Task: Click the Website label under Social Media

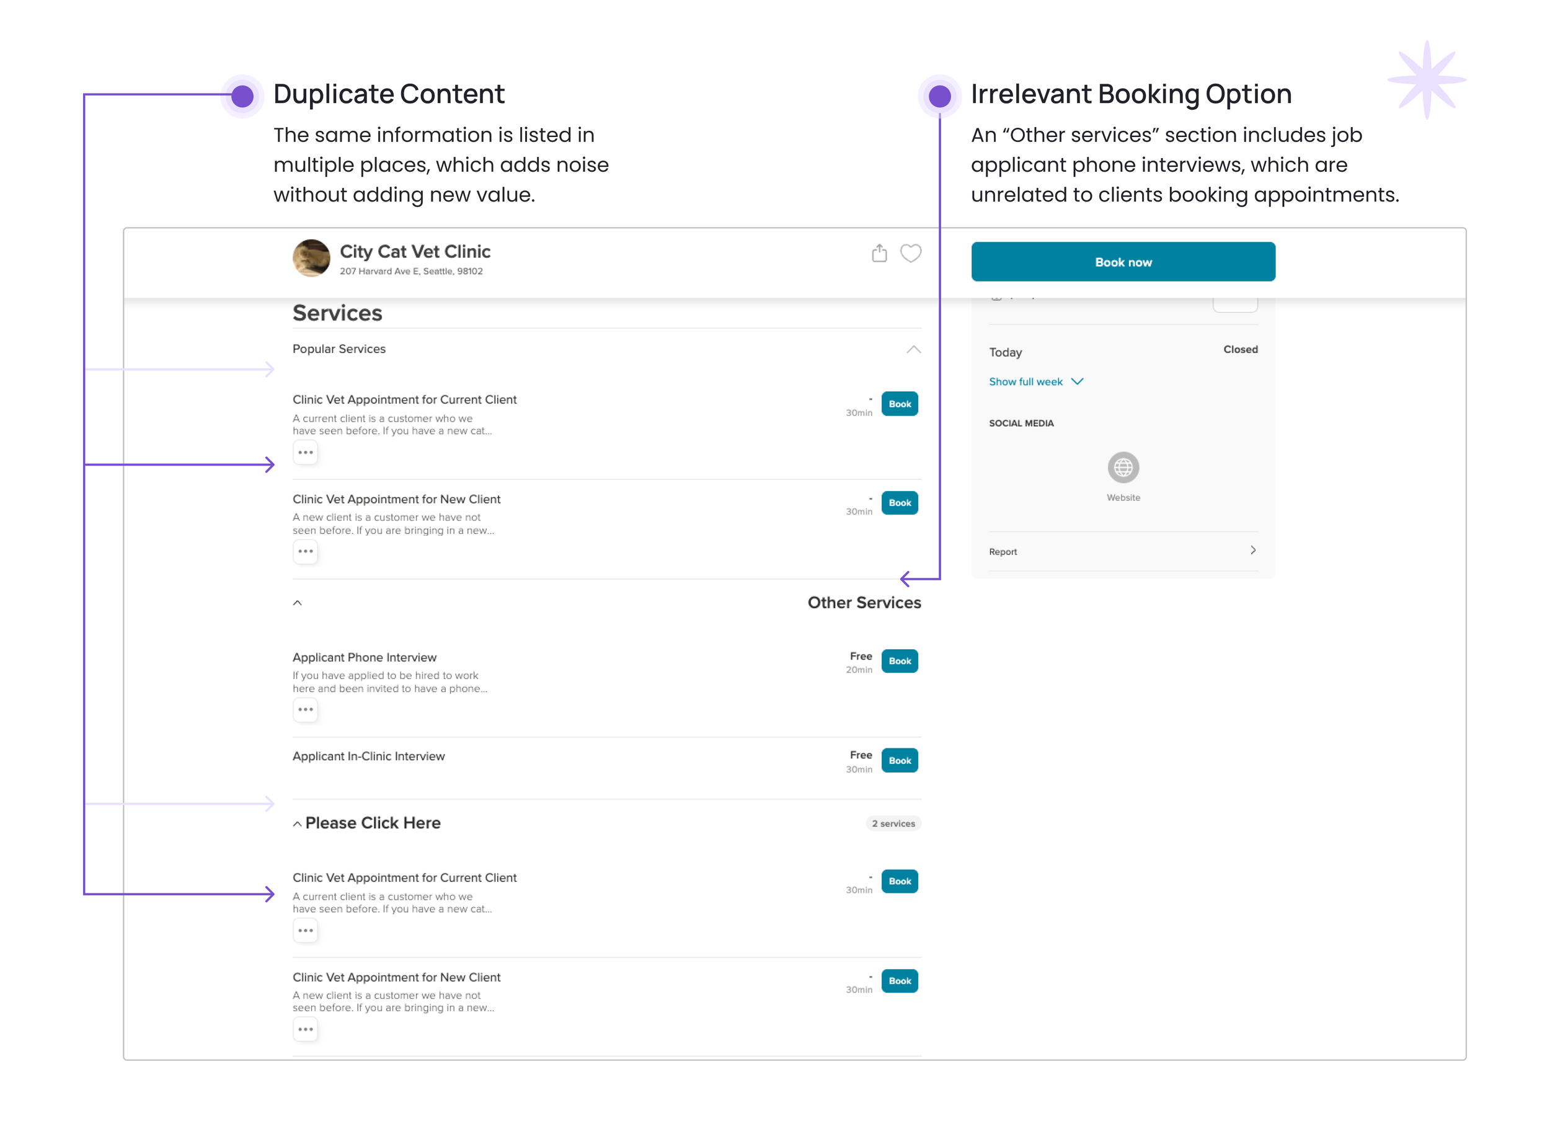Action: tap(1122, 498)
